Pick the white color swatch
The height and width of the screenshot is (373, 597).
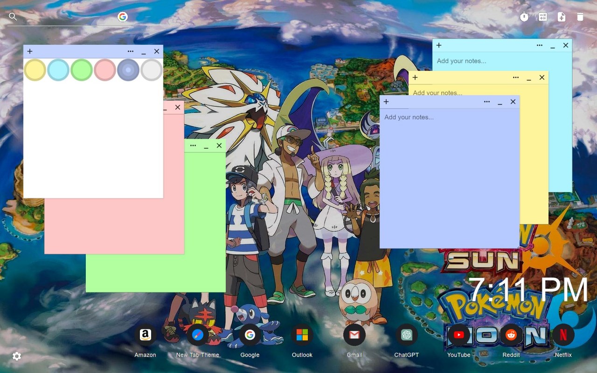tap(152, 70)
